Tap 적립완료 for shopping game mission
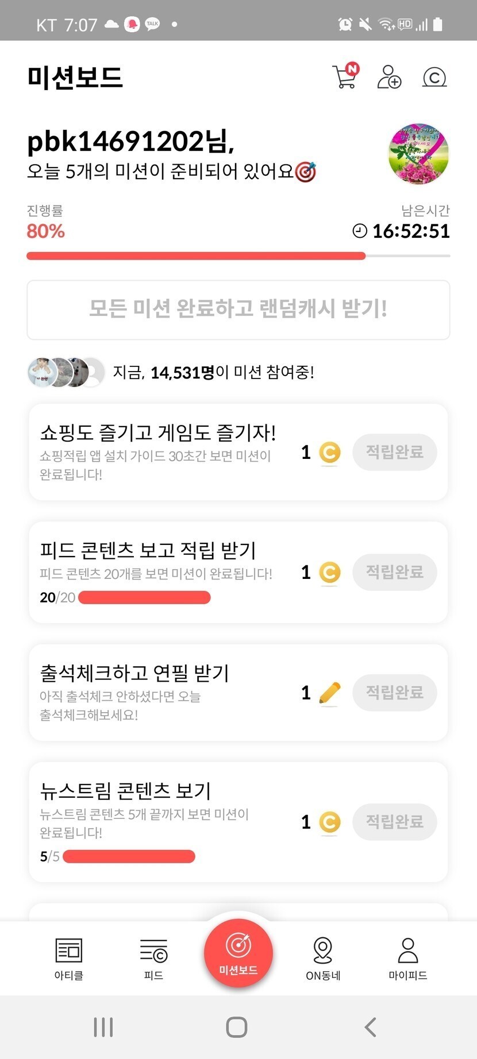477x1059 pixels. [x=395, y=452]
